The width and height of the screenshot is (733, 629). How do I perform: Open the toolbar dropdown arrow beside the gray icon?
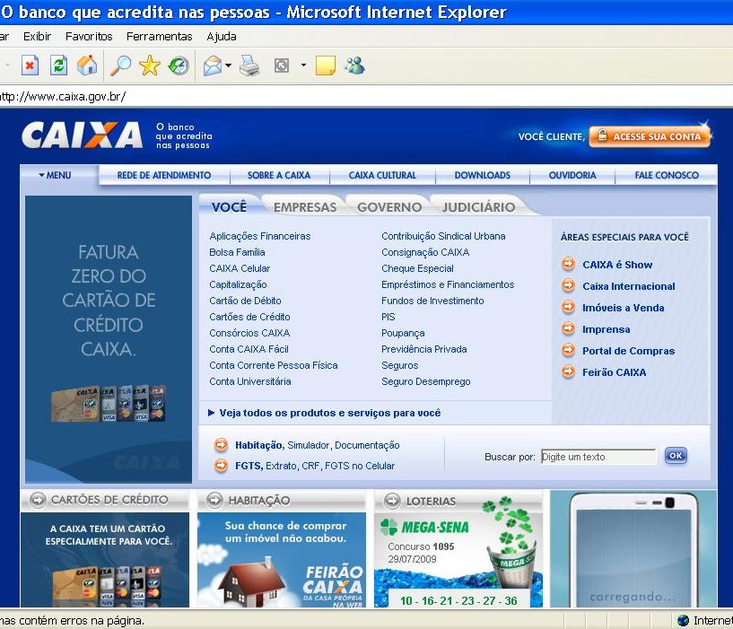click(x=303, y=65)
